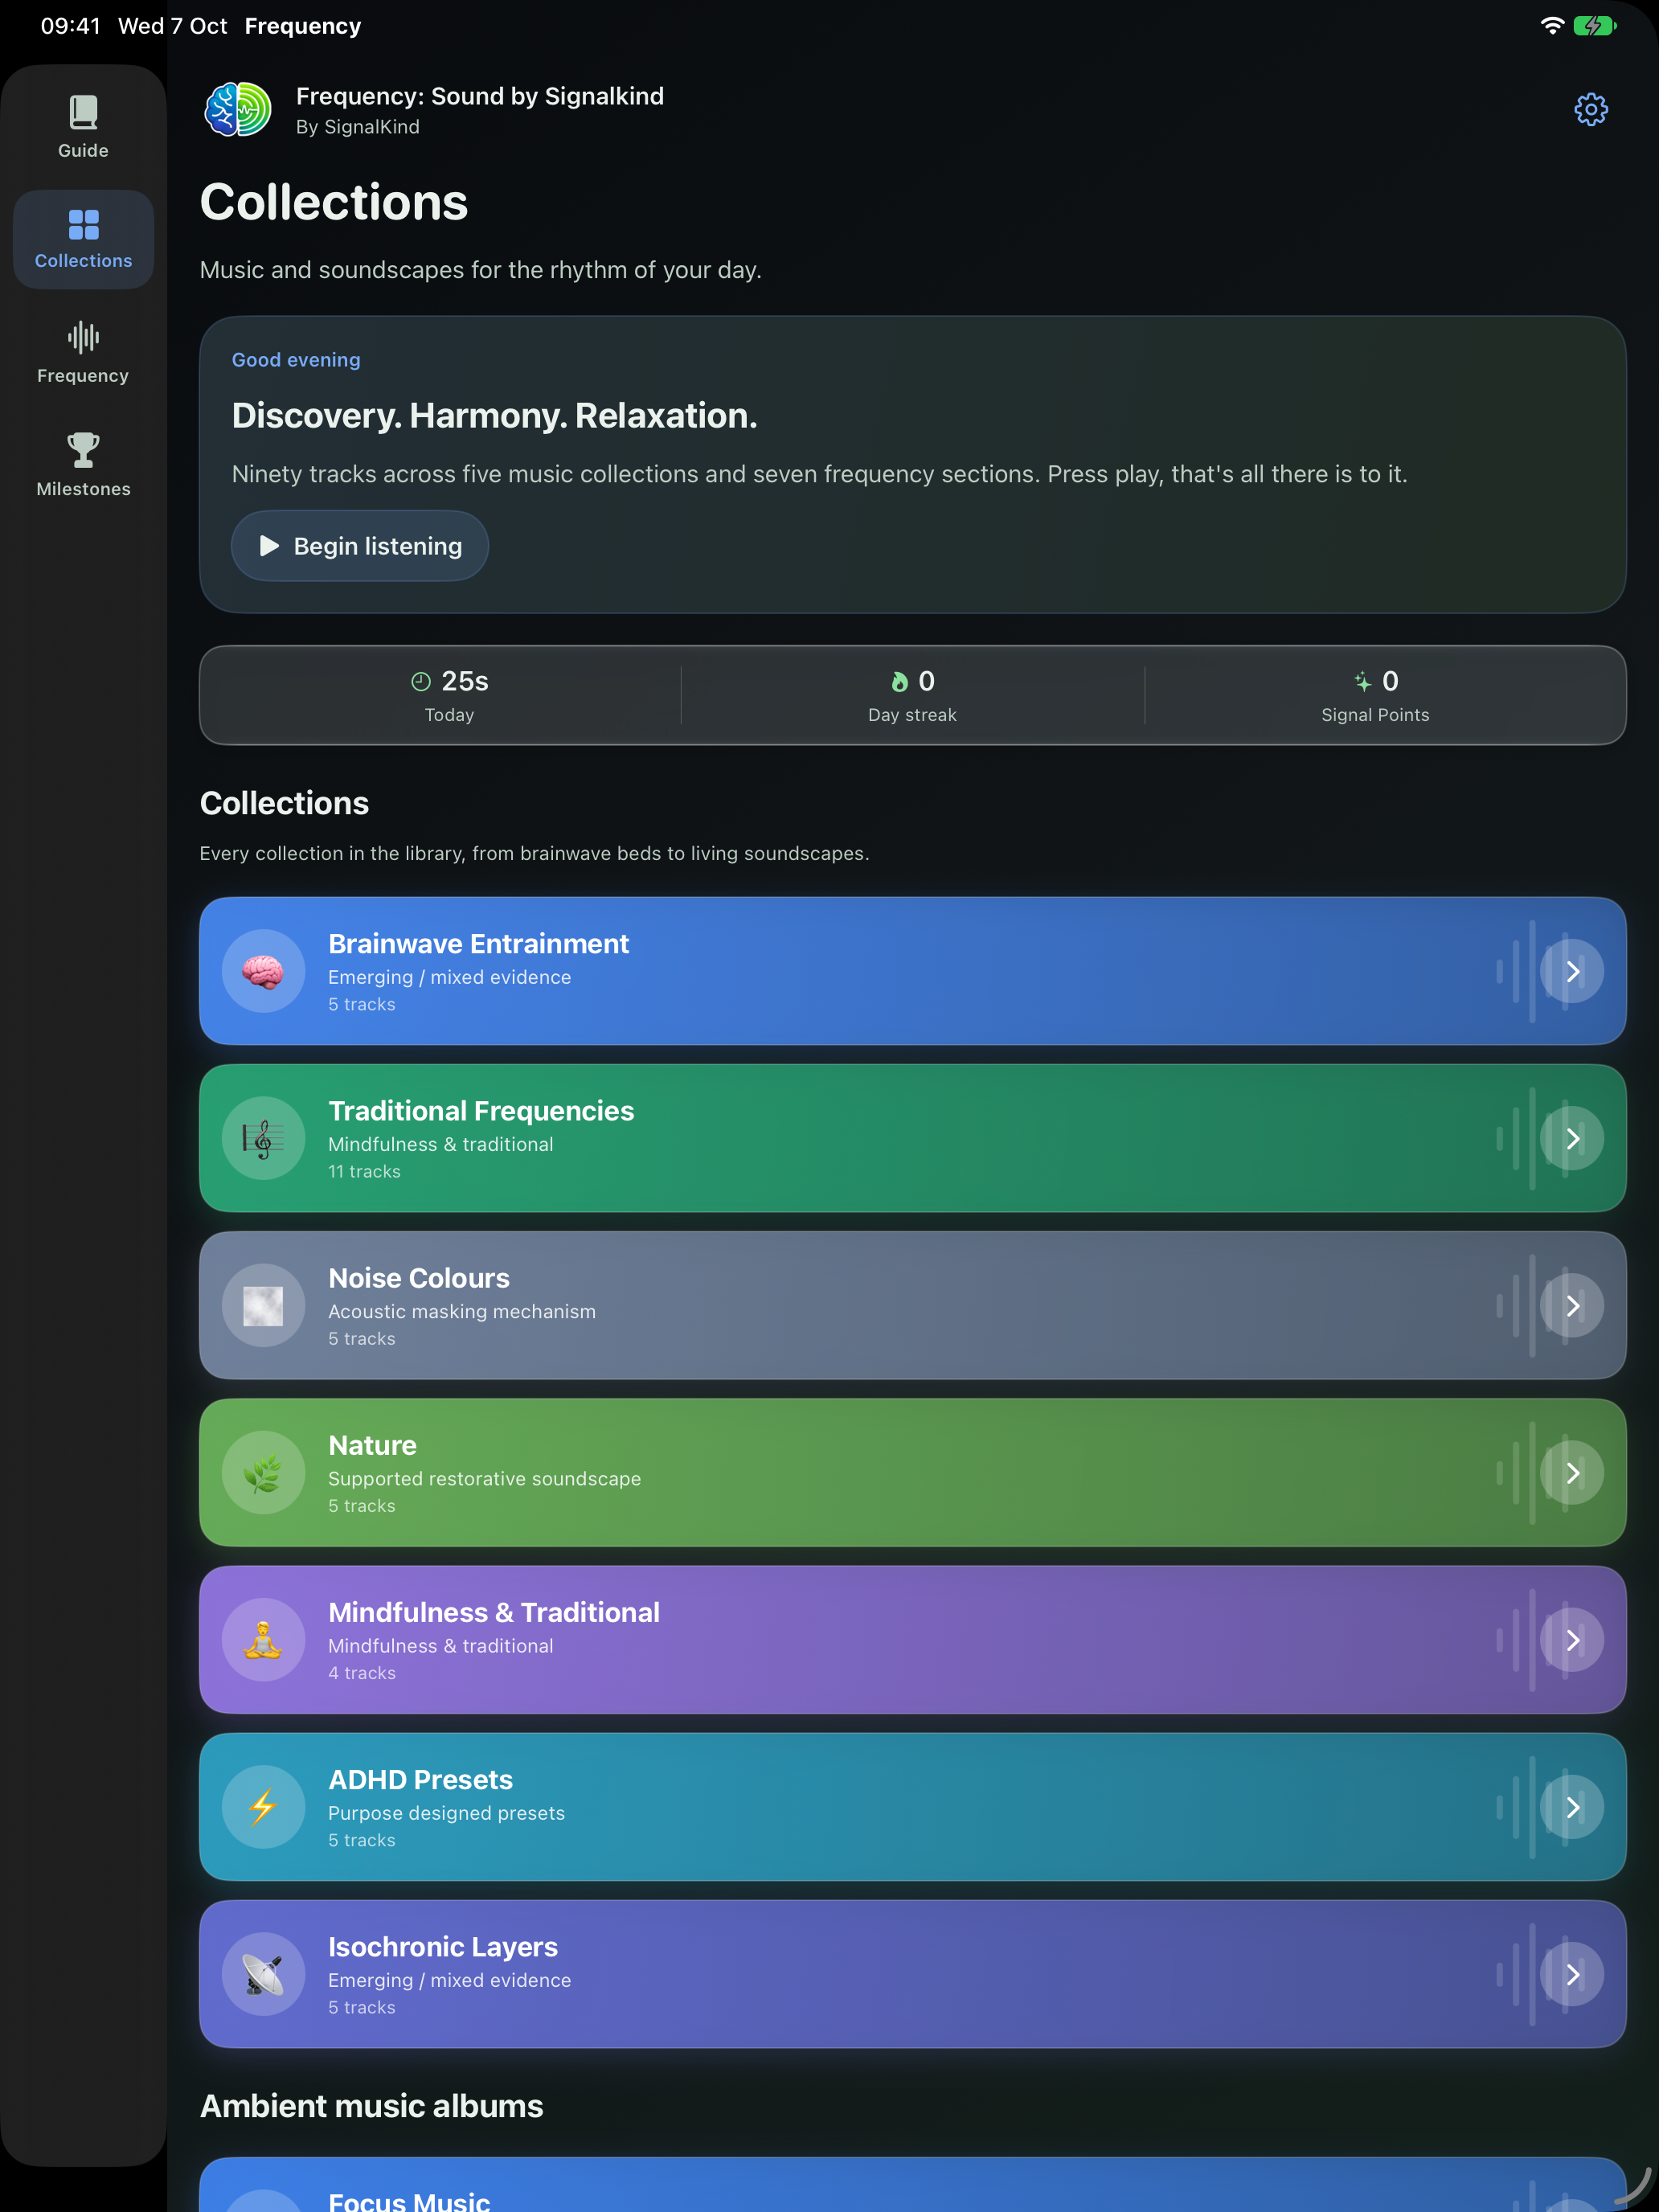Screen dimensions: 1659x2212
Task: Click the Signal Points stat
Action: tap(1375, 695)
